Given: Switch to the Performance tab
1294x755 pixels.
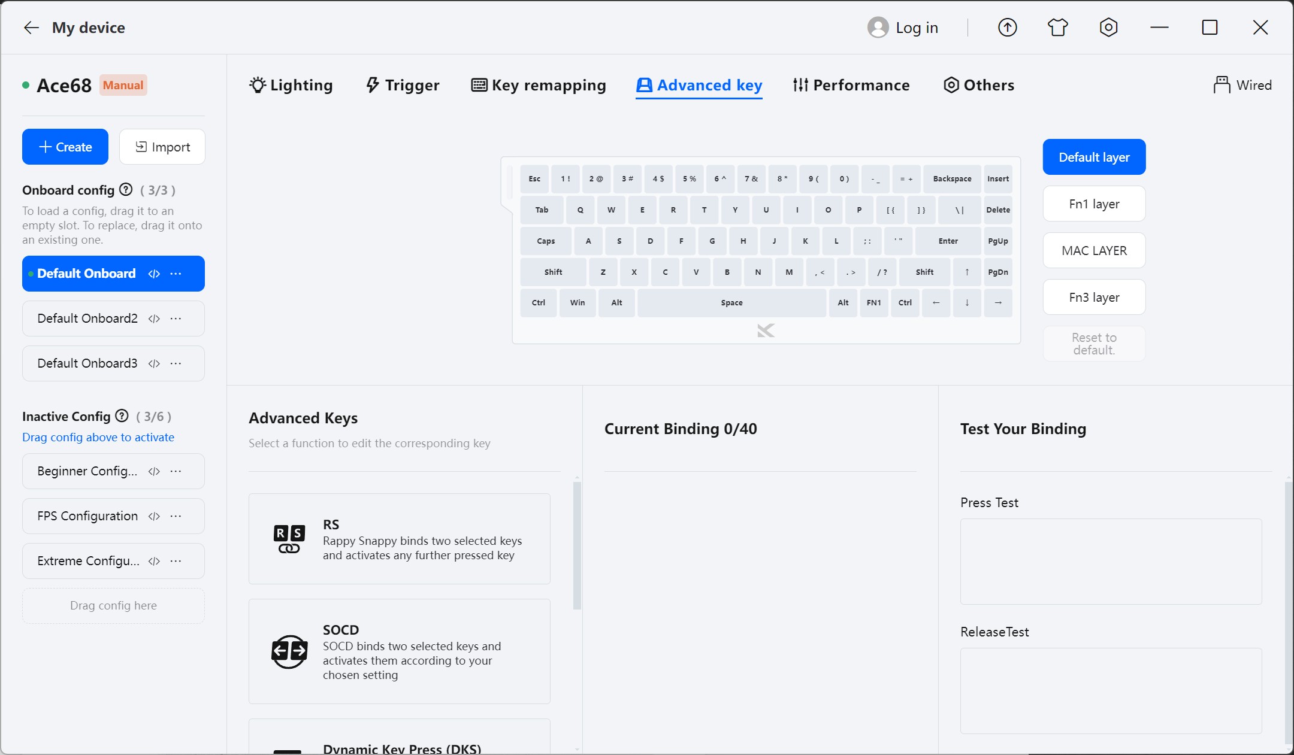Looking at the screenshot, I should [851, 85].
